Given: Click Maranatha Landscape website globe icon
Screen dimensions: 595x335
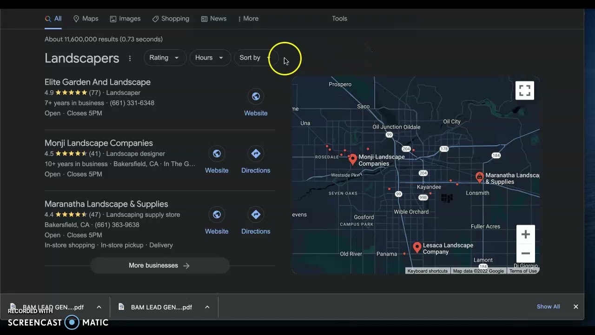Looking at the screenshot, I should (x=217, y=214).
